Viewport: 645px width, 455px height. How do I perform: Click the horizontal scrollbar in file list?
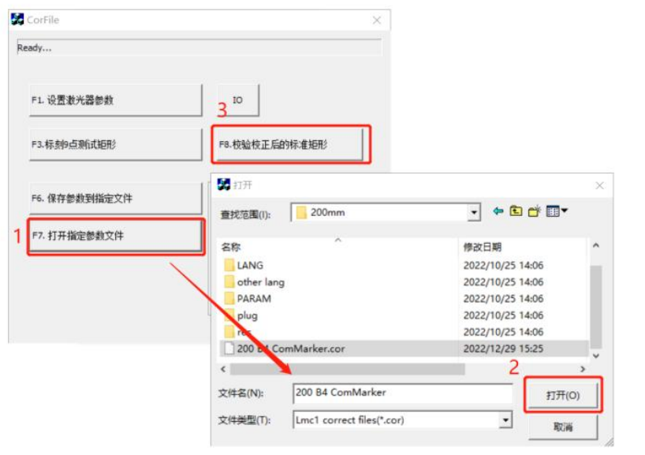point(347,369)
